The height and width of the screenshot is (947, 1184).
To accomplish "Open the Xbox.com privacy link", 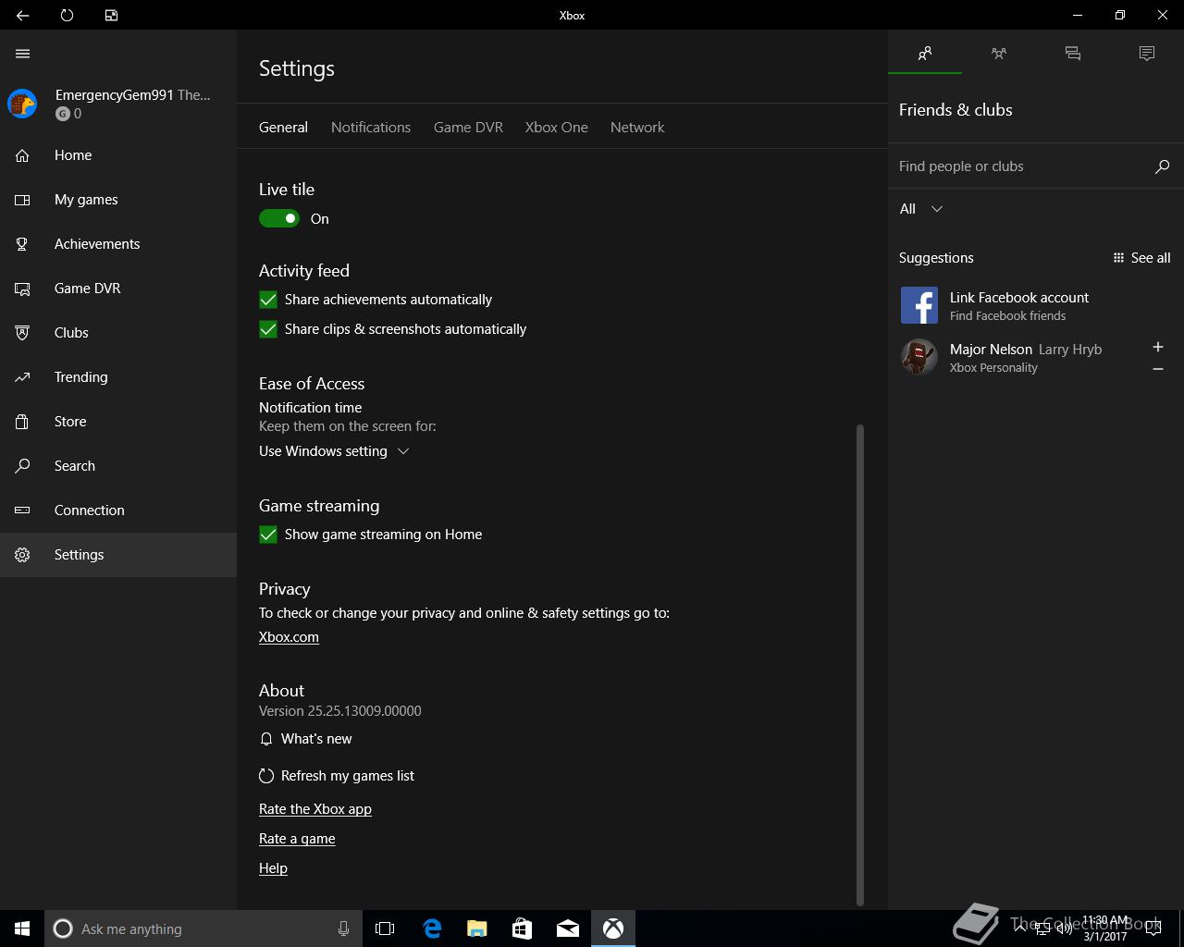I will [x=289, y=637].
